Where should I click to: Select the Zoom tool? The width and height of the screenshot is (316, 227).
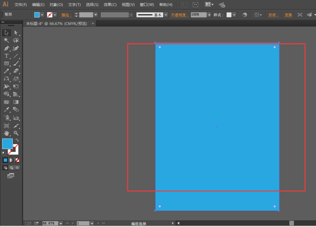click(x=16, y=133)
